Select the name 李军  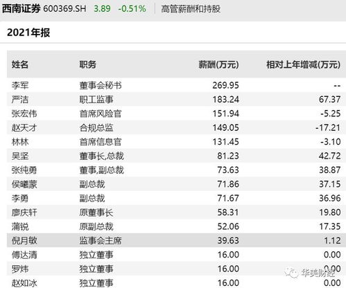click(20, 85)
